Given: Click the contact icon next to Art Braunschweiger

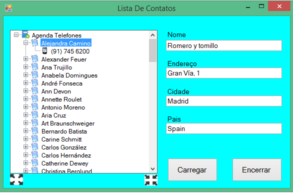Looking at the screenshot, I should 35,123.
